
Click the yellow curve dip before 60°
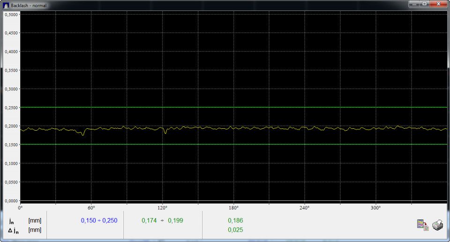pyautogui.click(x=83, y=134)
